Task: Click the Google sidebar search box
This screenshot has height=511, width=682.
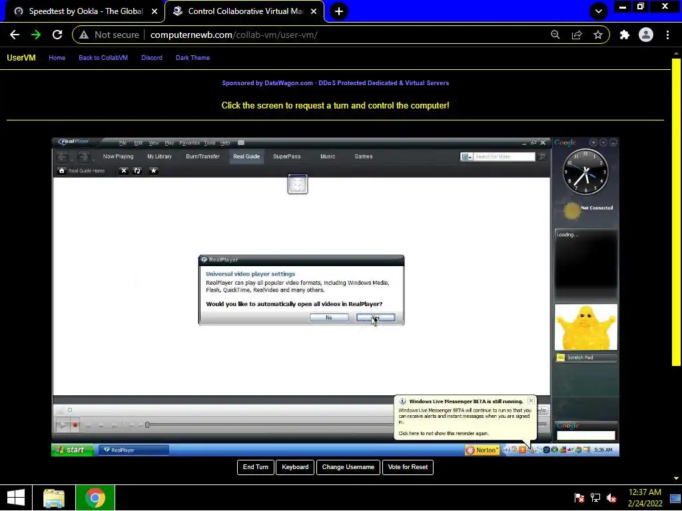Action: [586, 435]
